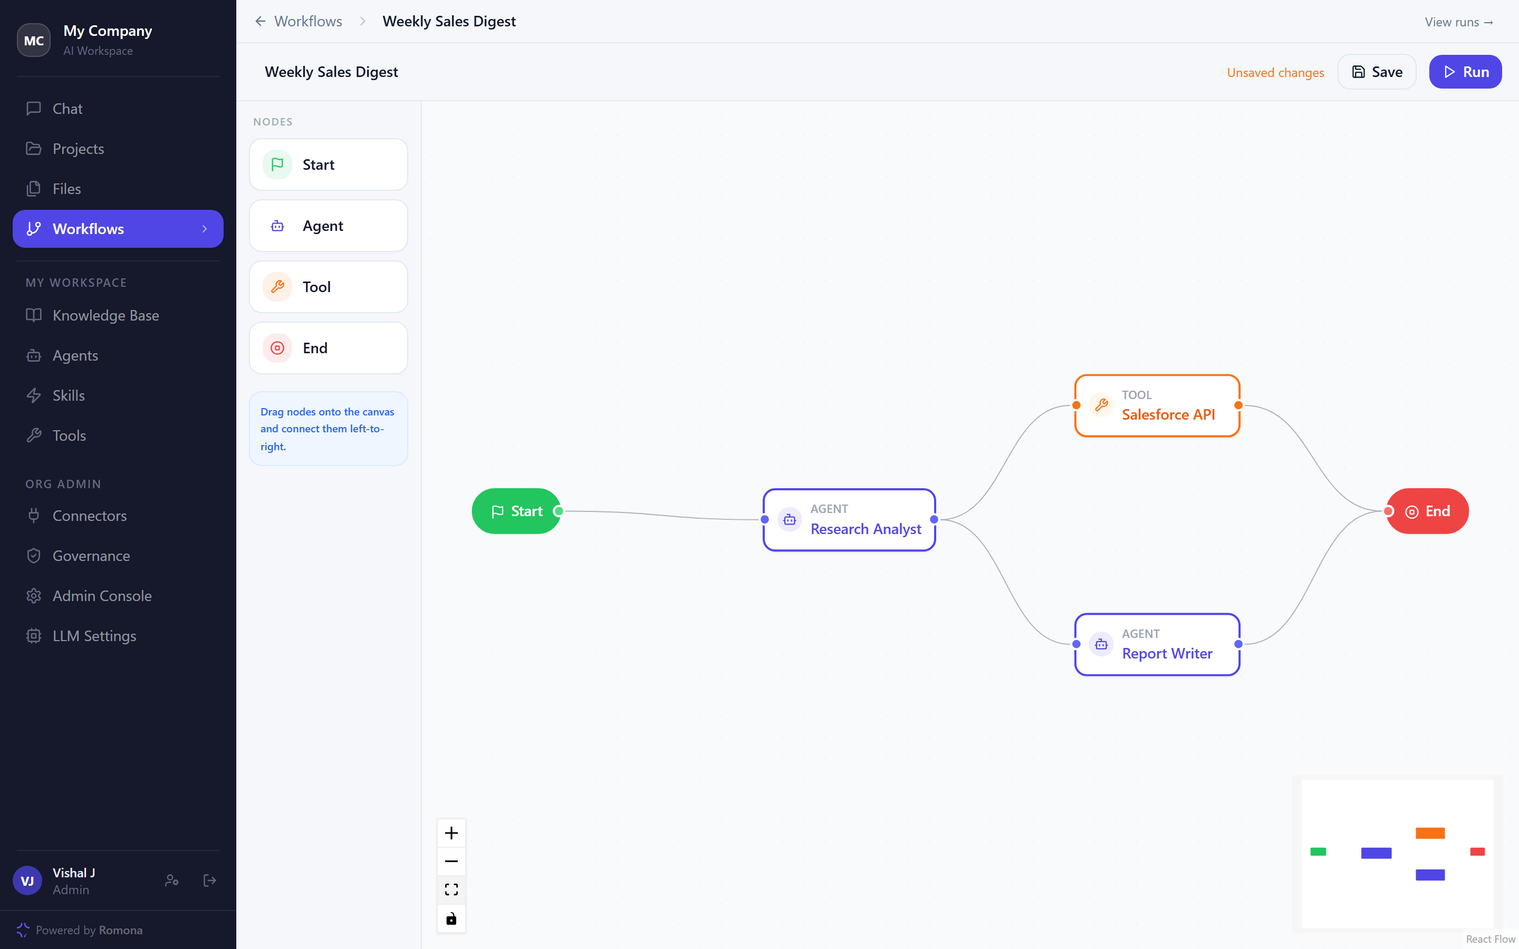Open Knowledge Base

(x=118, y=315)
